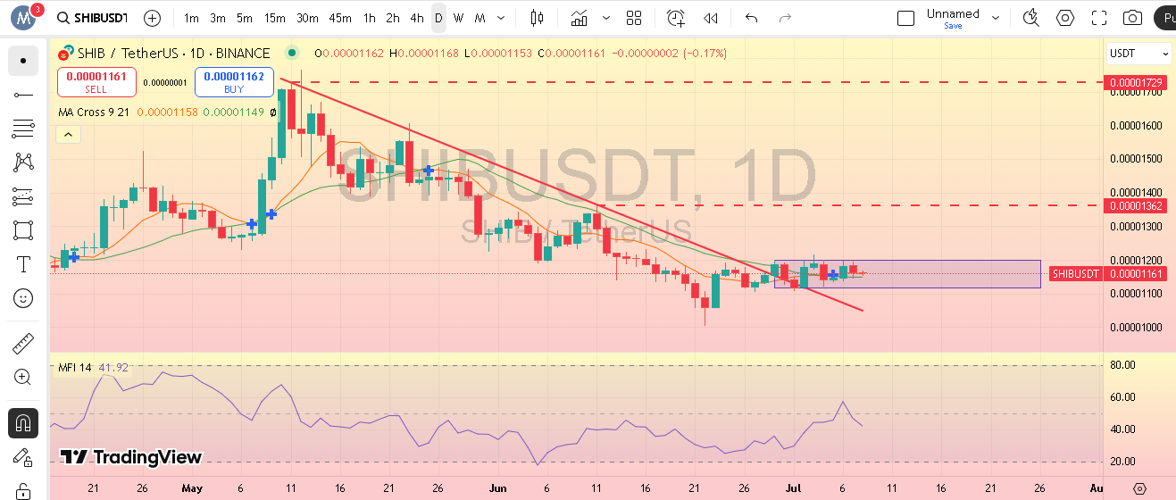
Task: Open quick search with the lightning magnifier
Action: 1031,18
